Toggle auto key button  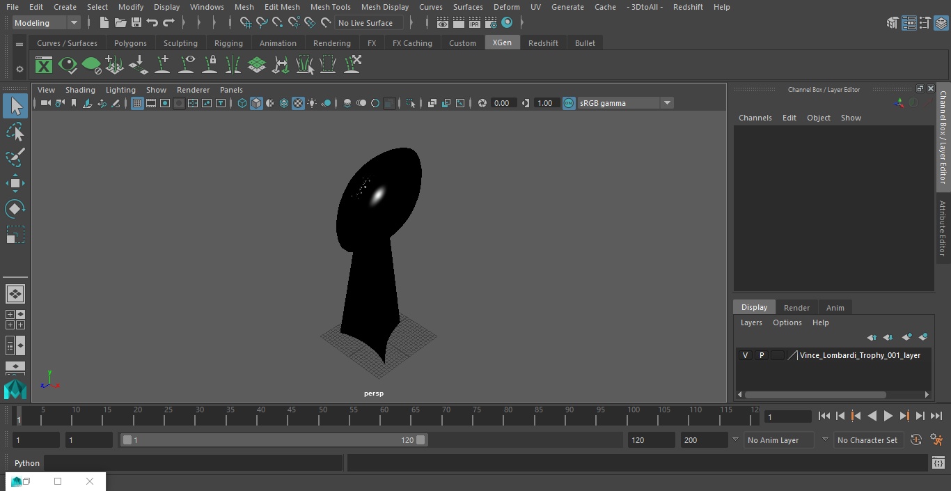pos(916,440)
